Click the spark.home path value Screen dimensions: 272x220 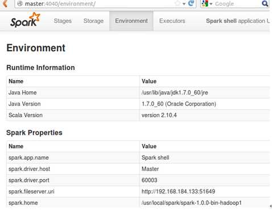pyautogui.click(x=191, y=203)
